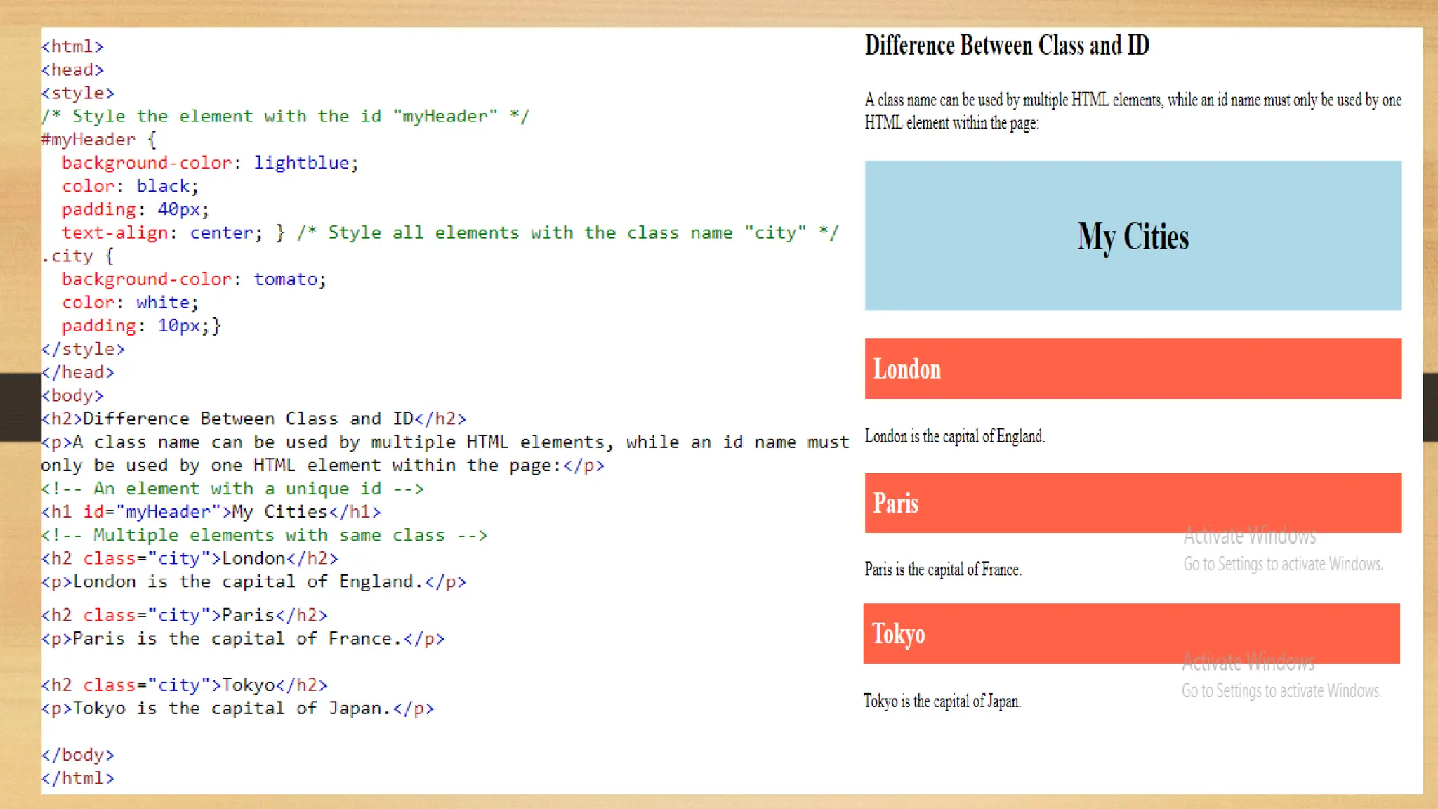Click the tomato value in the CSS code
The image size is (1438, 809).
[286, 279]
